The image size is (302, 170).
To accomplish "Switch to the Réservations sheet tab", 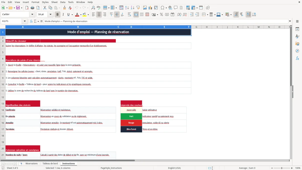I will (31, 163).
